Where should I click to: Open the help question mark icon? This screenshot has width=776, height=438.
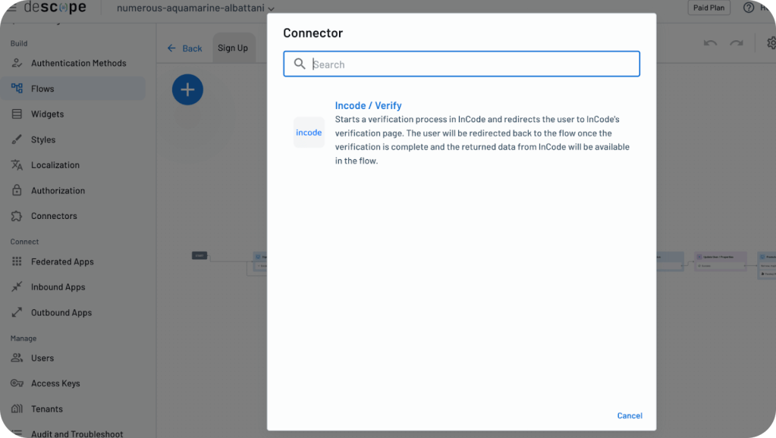pyautogui.click(x=749, y=8)
